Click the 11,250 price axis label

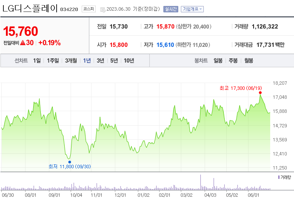(280, 168)
